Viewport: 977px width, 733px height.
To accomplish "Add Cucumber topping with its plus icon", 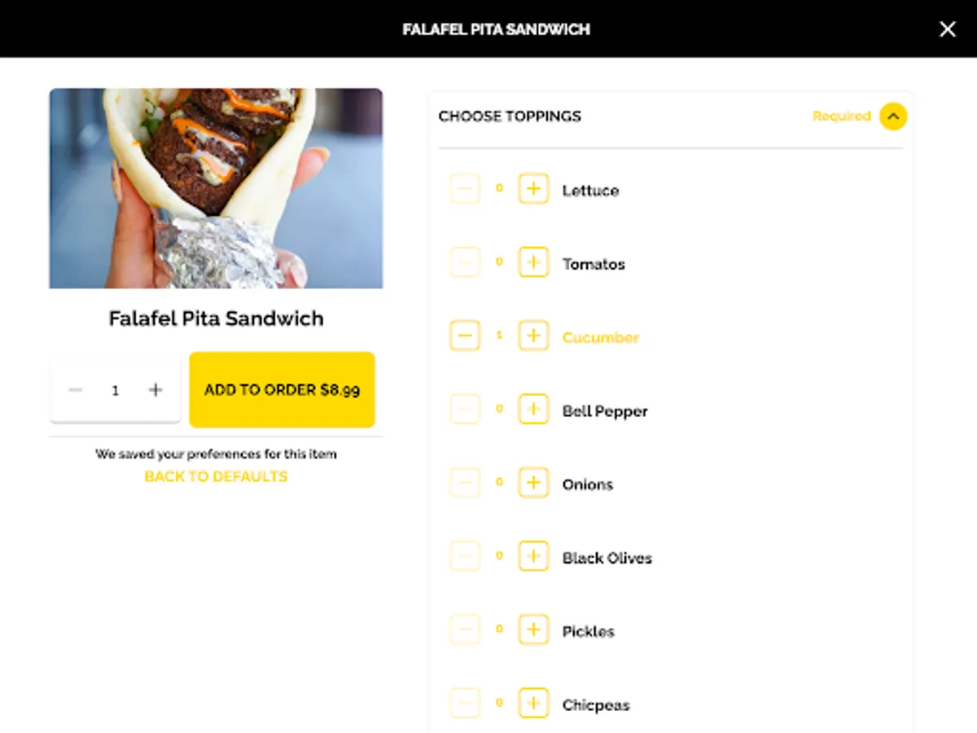I will pyautogui.click(x=533, y=336).
